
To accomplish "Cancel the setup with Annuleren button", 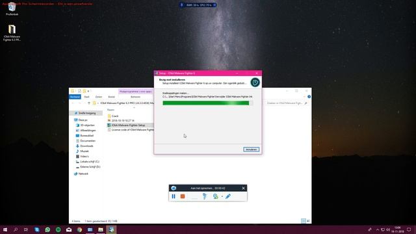I will coord(252,149).
